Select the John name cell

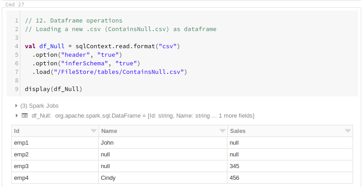tap(163, 143)
